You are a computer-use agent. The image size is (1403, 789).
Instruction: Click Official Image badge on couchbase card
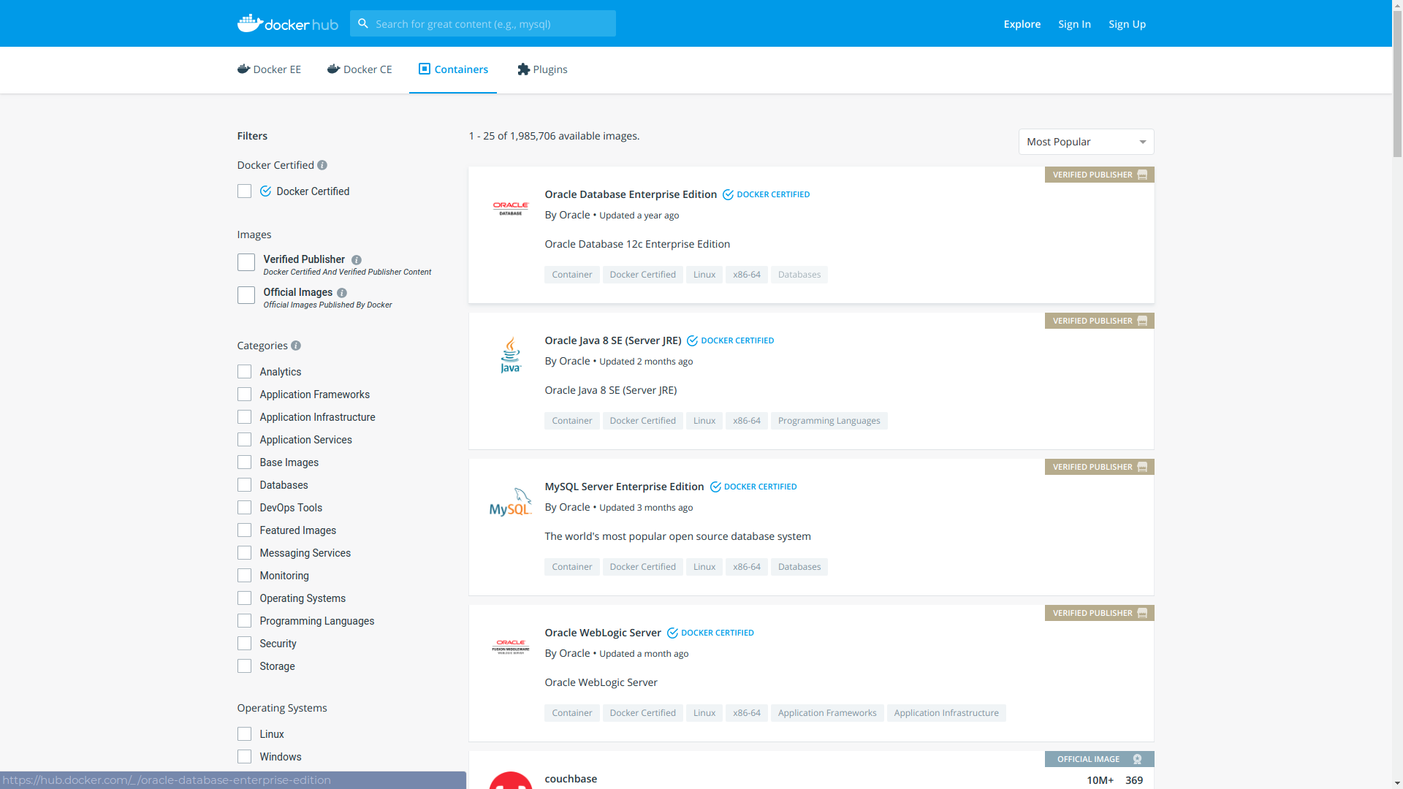(1100, 759)
